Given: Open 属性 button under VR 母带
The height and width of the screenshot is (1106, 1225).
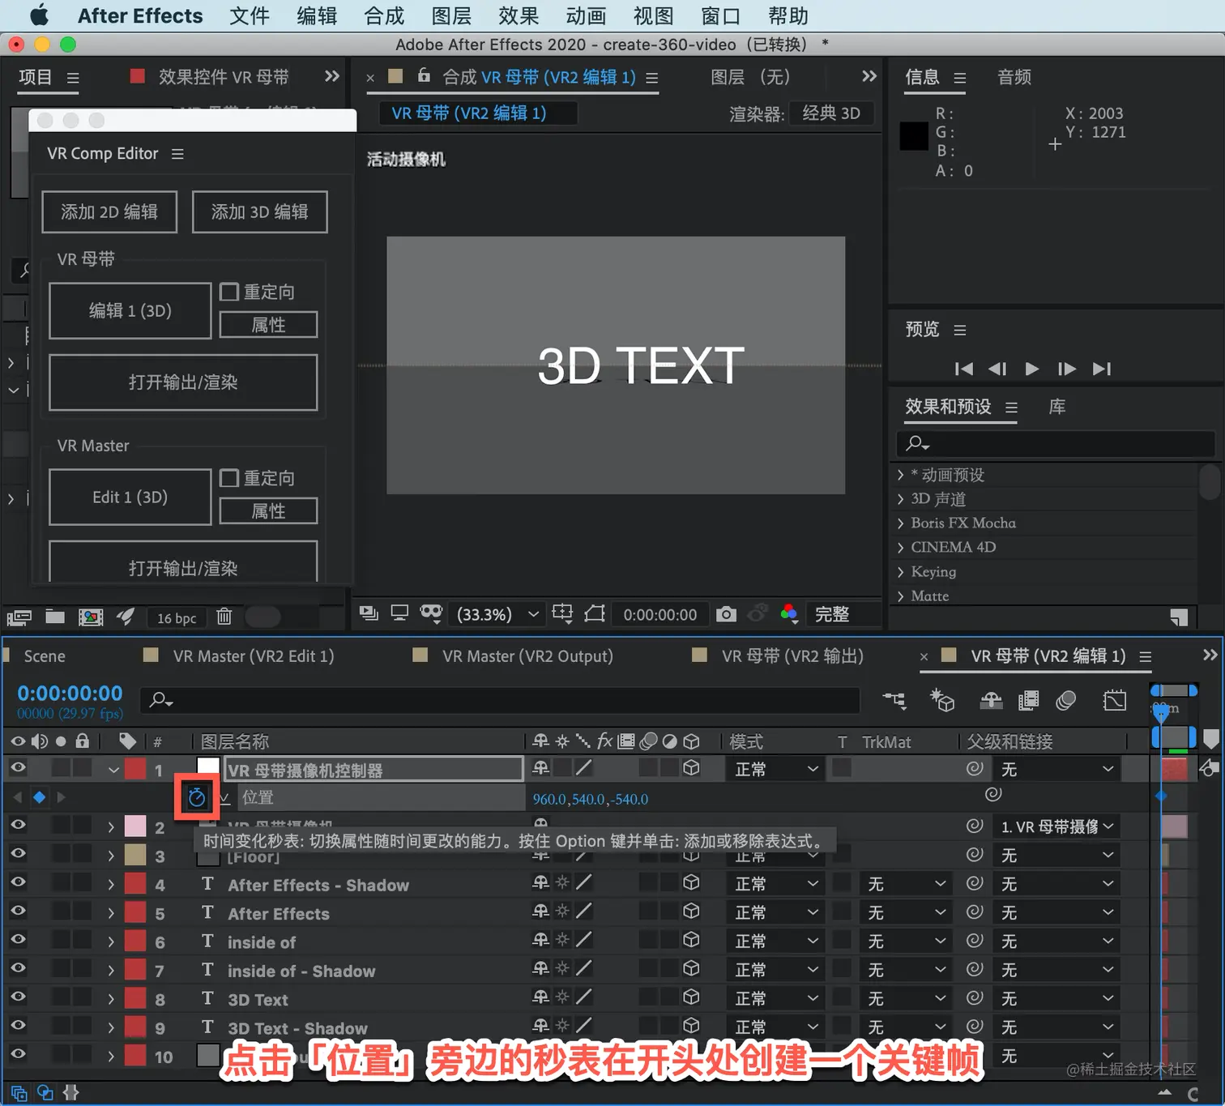Looking at the screenshot, I should [x=269, y=325].
